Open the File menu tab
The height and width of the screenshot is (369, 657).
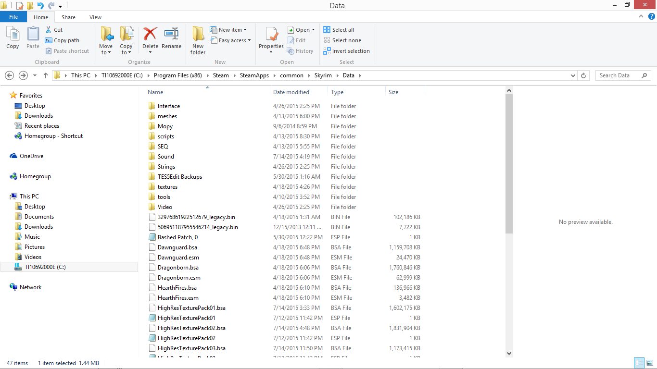tap(13, 17)
